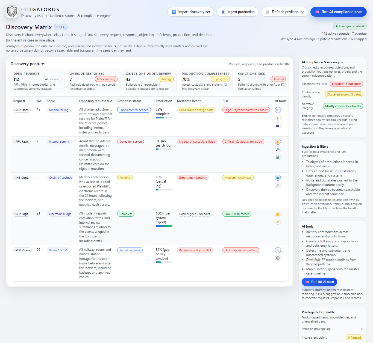Click the folder icon on RFP Logs row
Viewport: 373px width, 343px height.
(x=278, y=214)
